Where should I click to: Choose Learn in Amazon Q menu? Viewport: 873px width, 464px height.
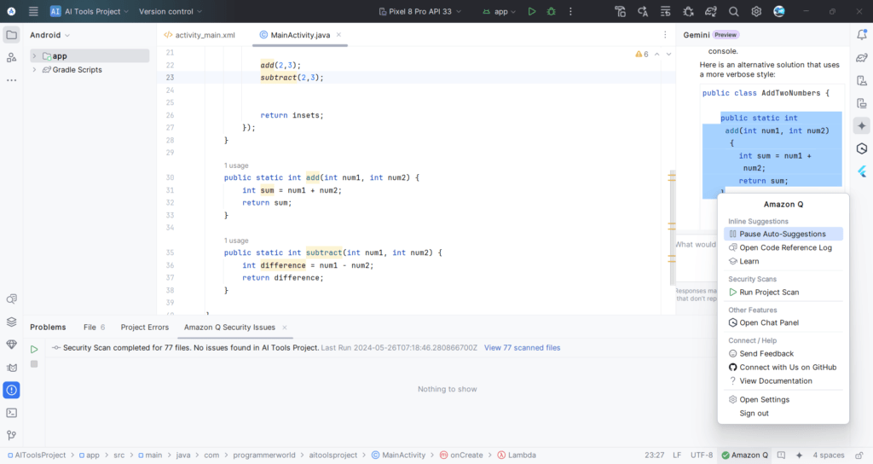783,261
